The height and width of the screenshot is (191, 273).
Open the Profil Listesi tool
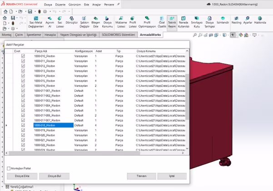[x=133, y=22]
